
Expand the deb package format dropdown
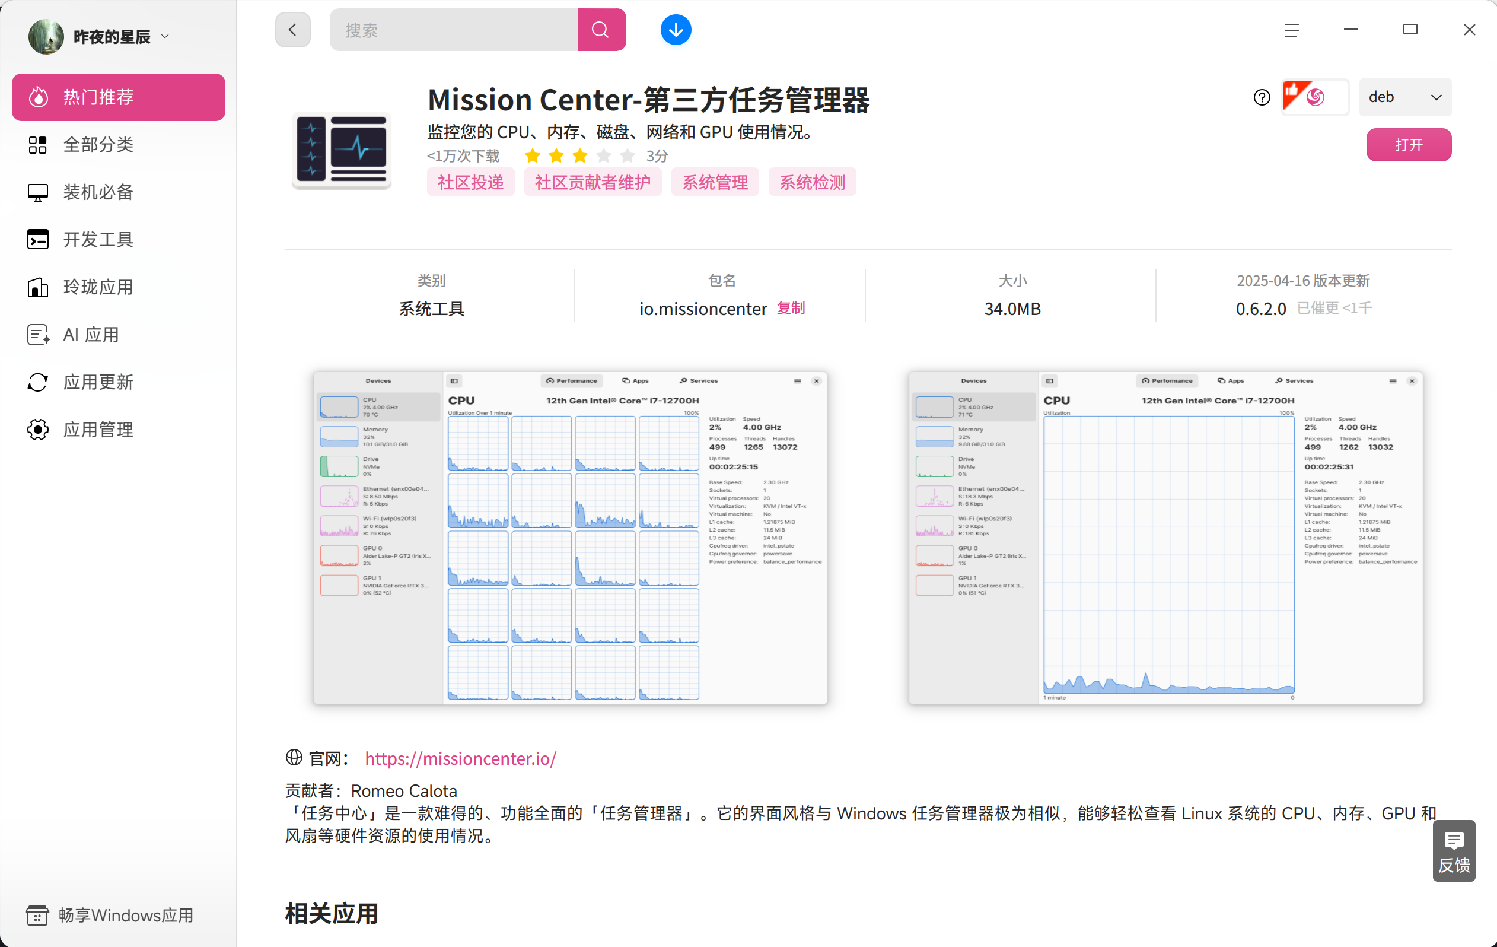[1405, 97]
